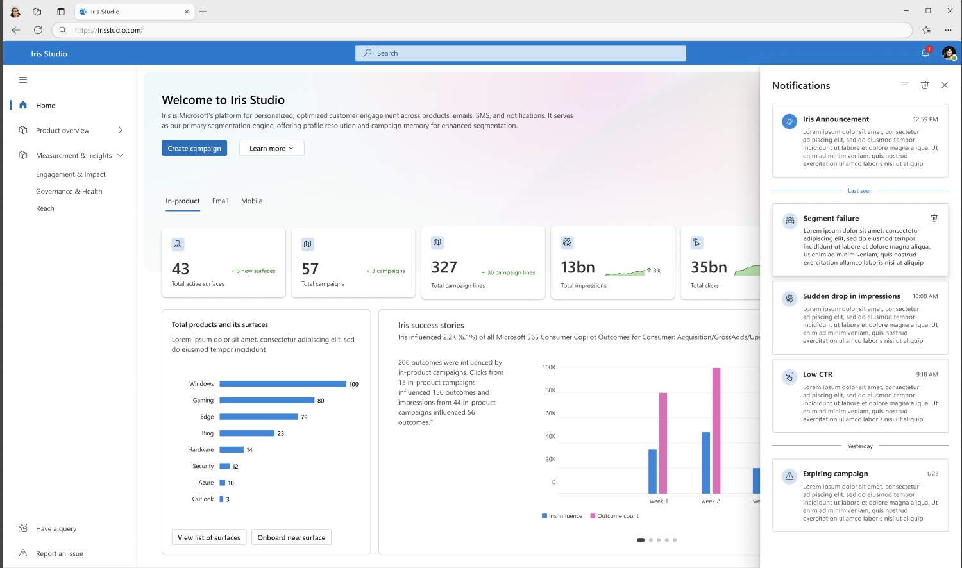The width and height of the screenshot is (962, 568).
Task: Switch to the Mobile tab
Action: (252, 201)
